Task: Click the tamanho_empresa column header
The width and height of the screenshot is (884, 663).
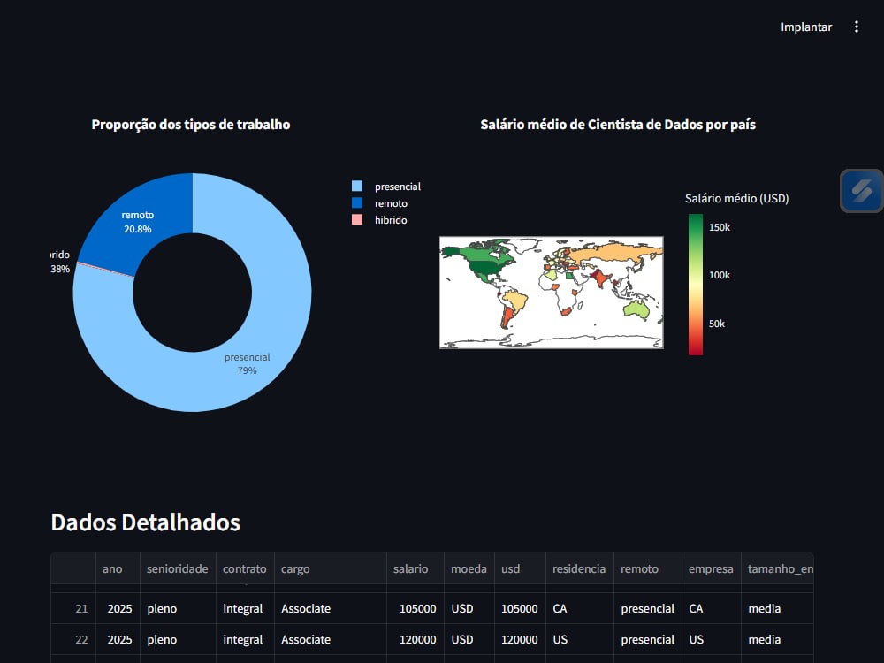Action: [x=777, y=568]
